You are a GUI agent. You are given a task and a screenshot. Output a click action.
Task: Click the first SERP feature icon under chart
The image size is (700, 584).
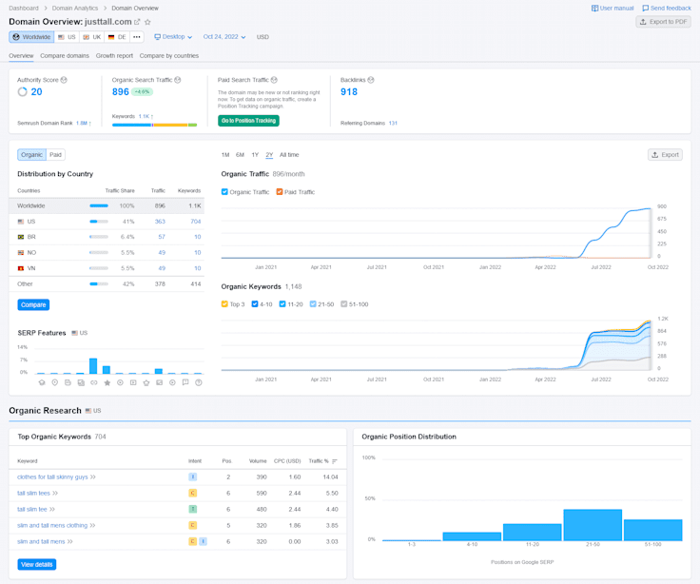tap(42, 382)
